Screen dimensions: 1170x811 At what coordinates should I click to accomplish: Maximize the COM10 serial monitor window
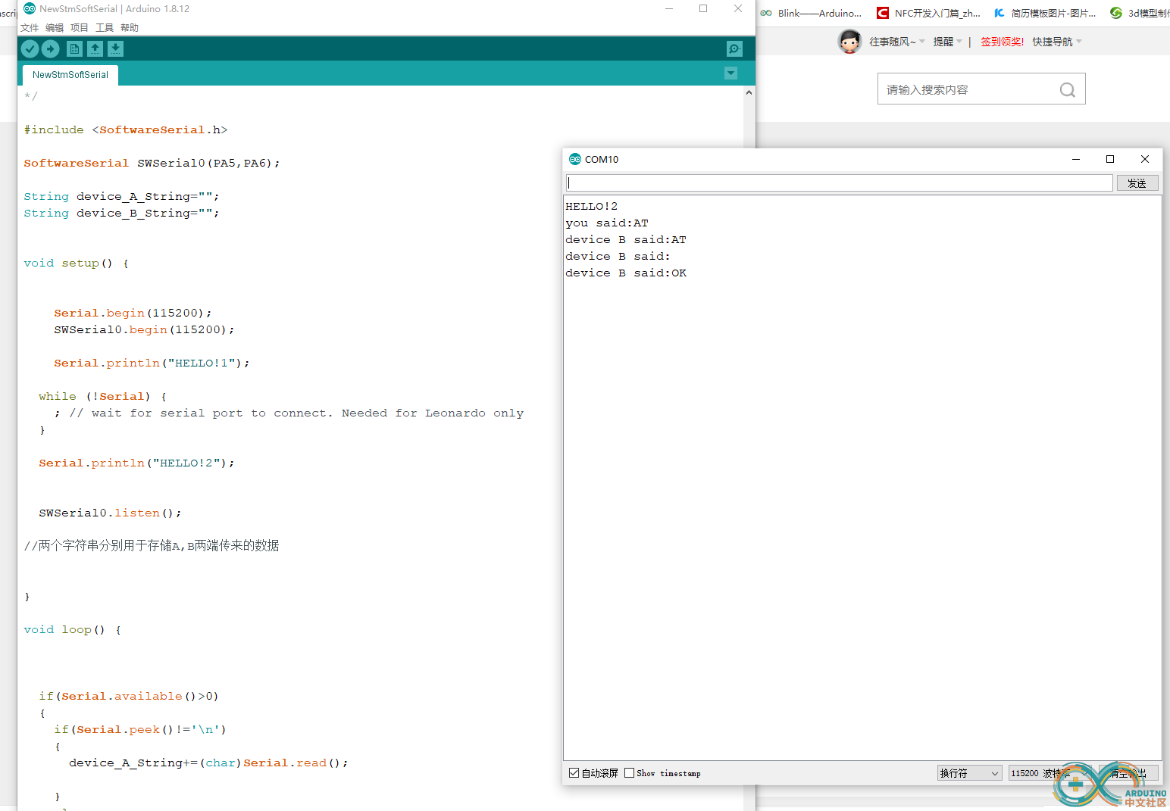tap(1110, 159)
